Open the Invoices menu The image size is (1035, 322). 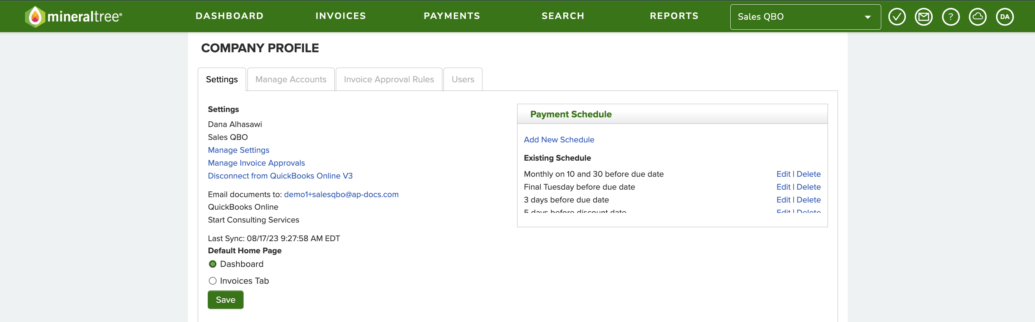pos(341,16)
